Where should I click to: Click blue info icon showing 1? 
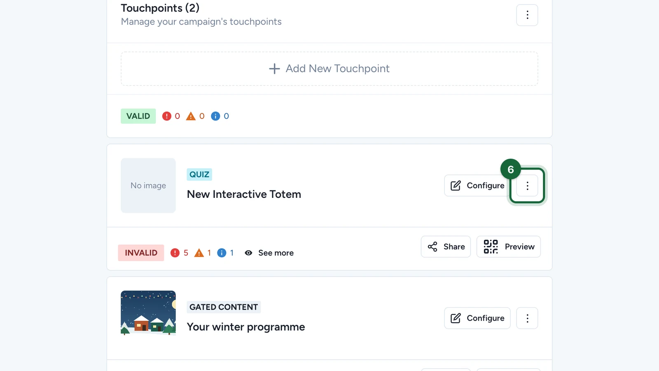[222, 253]
